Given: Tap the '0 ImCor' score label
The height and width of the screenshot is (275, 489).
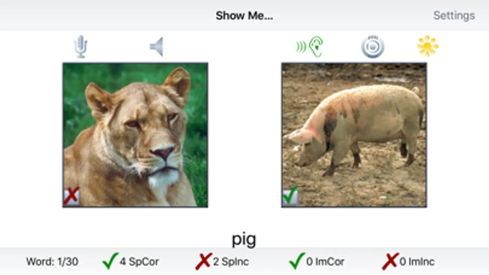Looking at the screenshot, I should pyautogui.click(x=325, y=262).
